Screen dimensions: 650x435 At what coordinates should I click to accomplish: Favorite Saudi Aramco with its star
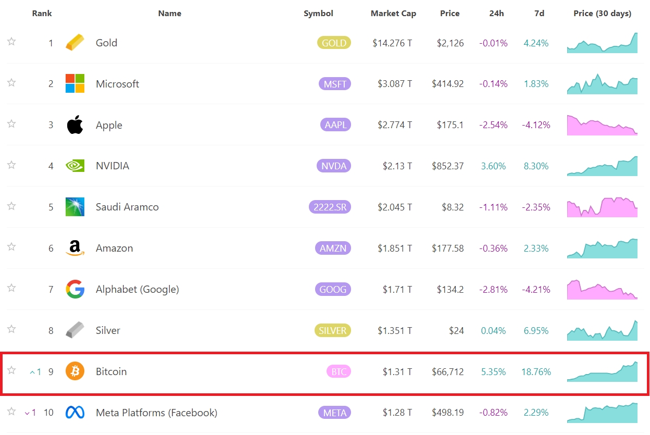pyautogui.click(x=11, y=206)
